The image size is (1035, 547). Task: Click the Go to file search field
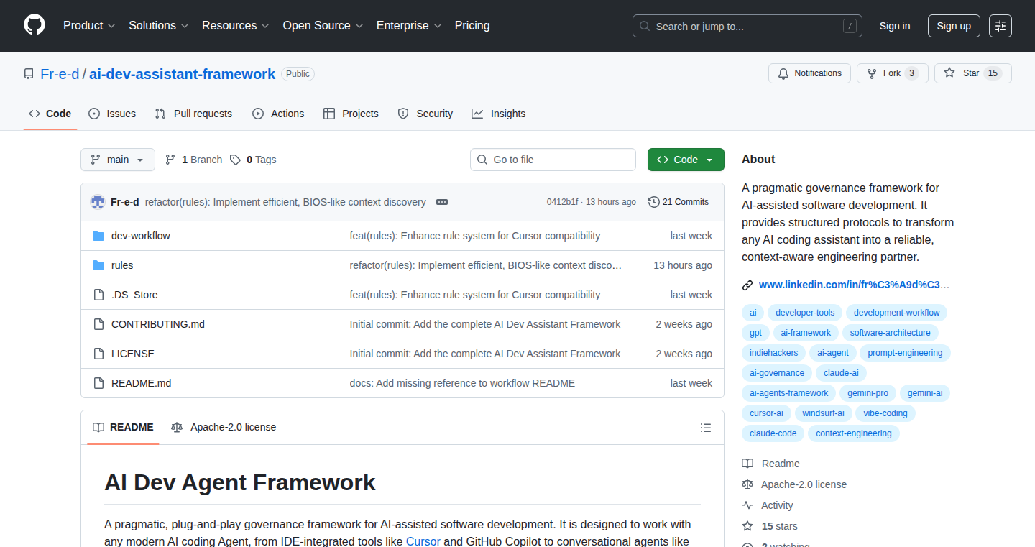pyautogui.click(x=553, y=160)
